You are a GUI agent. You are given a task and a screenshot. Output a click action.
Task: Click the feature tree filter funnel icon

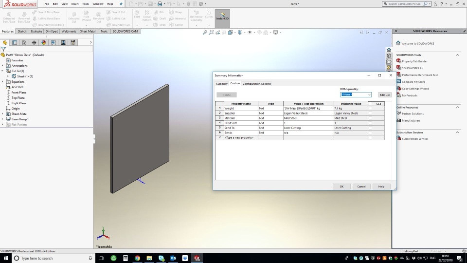(3, 49)
